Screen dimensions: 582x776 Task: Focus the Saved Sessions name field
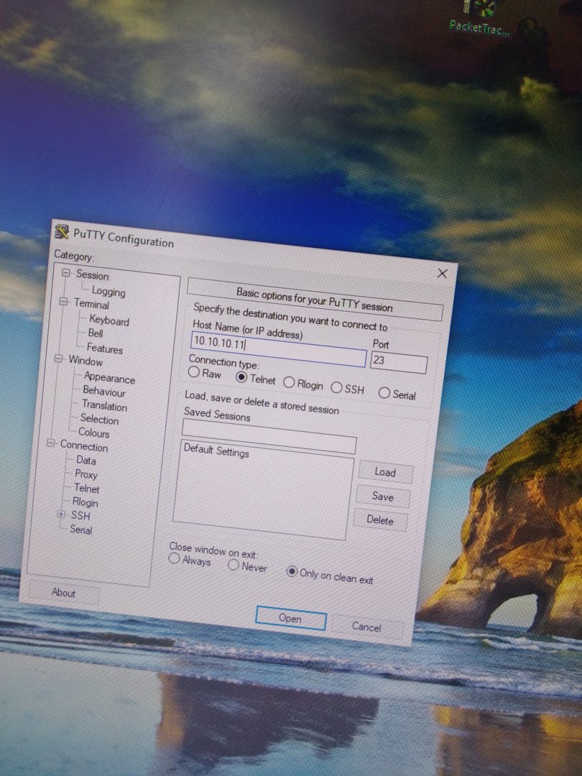tap(269, 435)
